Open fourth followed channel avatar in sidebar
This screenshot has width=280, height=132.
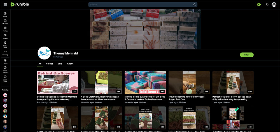click(x=5, y=111)
